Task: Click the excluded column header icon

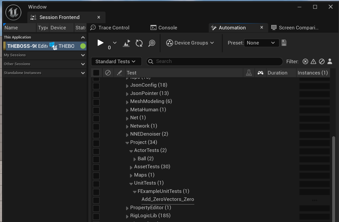Action: 108,73
